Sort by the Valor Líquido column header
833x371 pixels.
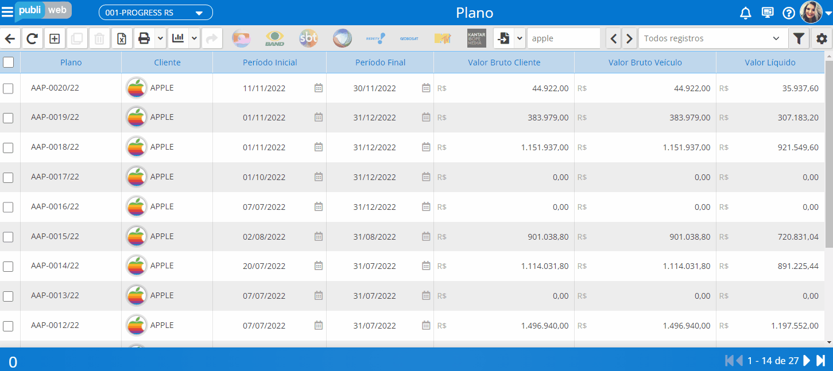(770, 63)
